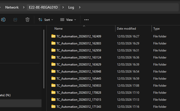Image resolution: width=180 pixels, height=111 pixels.
Task: Open the Sort dropdown menu
Action: pos(46,20)
